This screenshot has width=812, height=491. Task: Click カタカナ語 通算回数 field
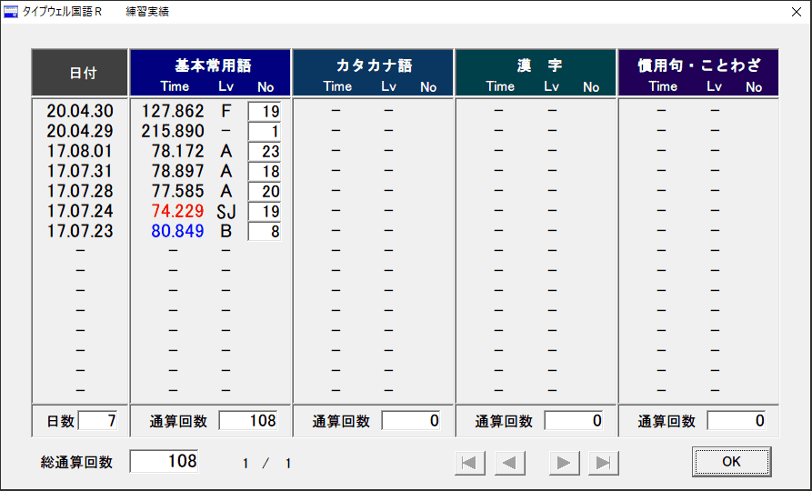410,421
